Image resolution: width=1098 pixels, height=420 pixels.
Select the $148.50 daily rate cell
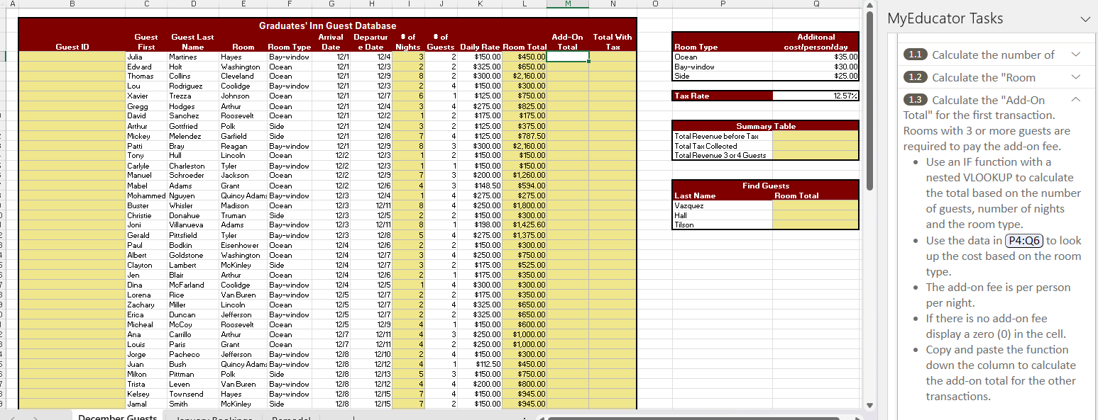(x=481, y=186)
